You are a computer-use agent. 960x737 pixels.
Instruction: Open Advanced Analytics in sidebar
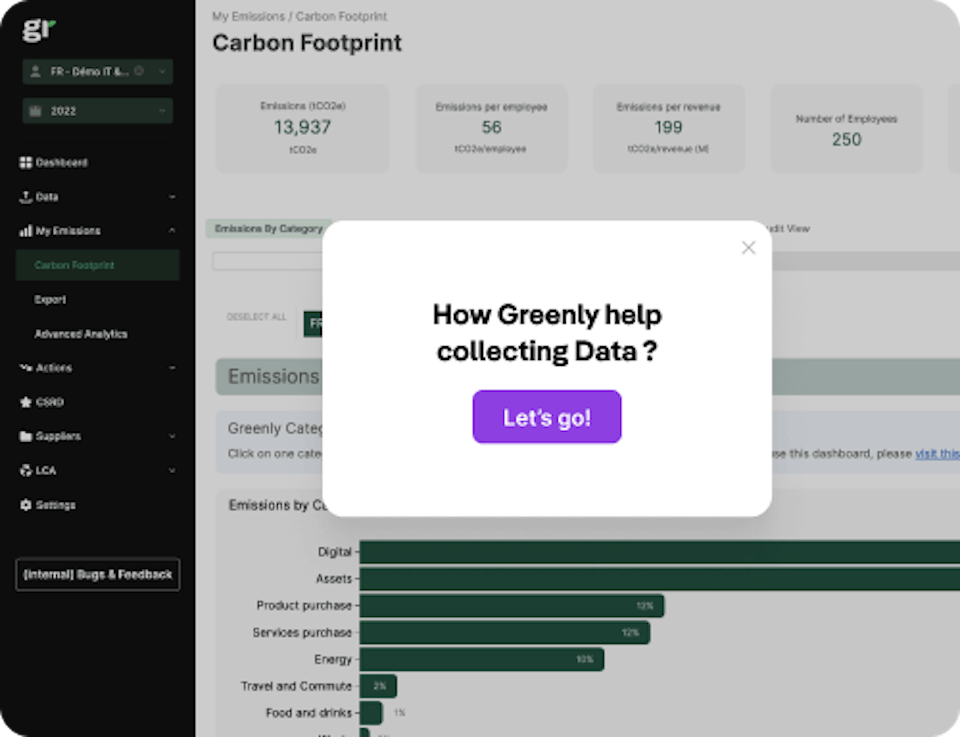tap(81, 334)
